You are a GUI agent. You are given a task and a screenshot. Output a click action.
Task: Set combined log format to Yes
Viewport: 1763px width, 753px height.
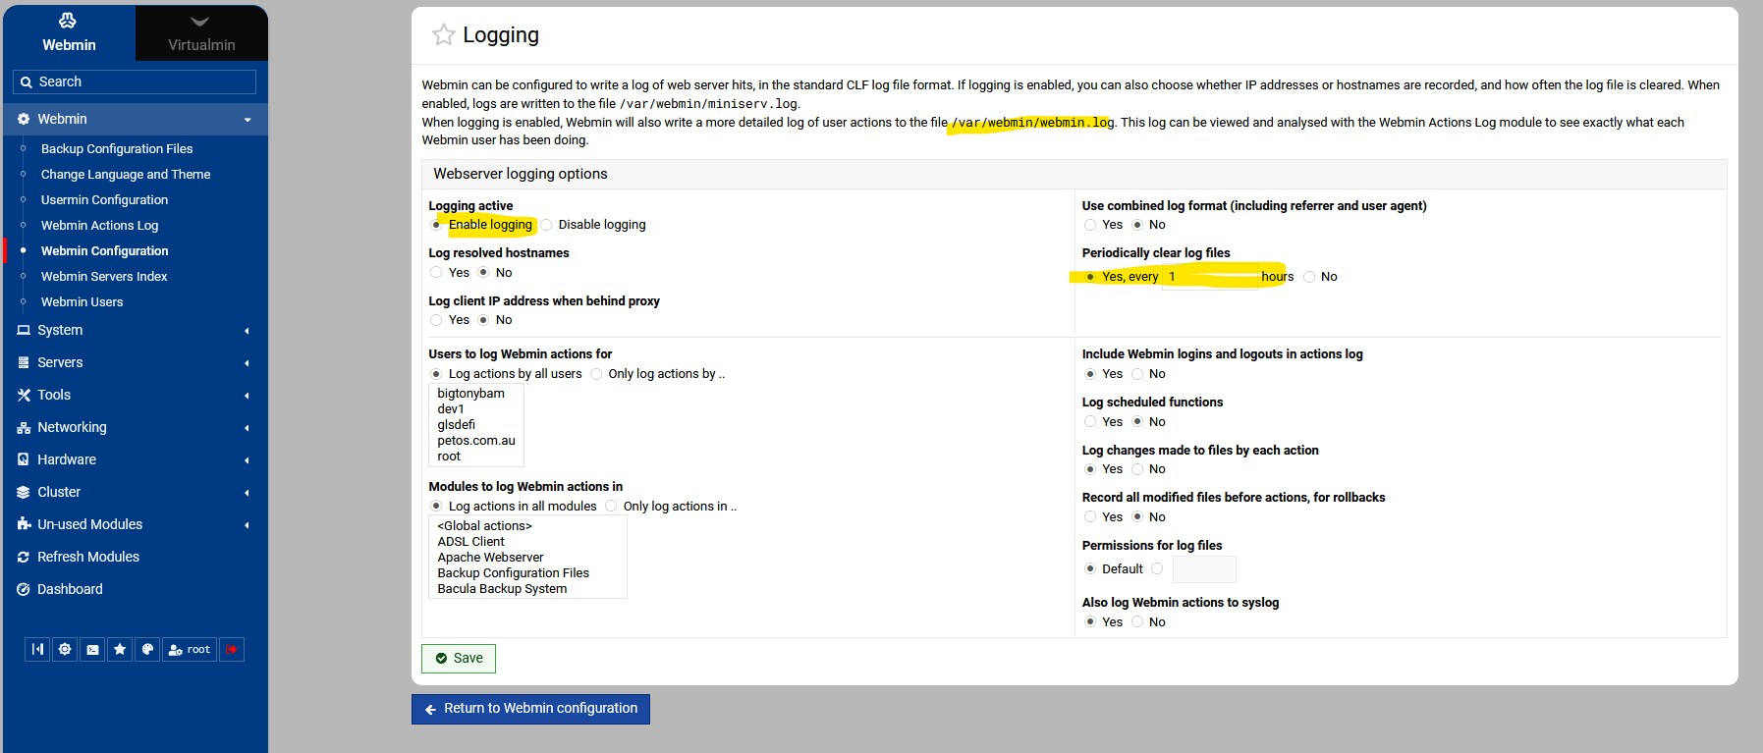tap(1090, 225)
